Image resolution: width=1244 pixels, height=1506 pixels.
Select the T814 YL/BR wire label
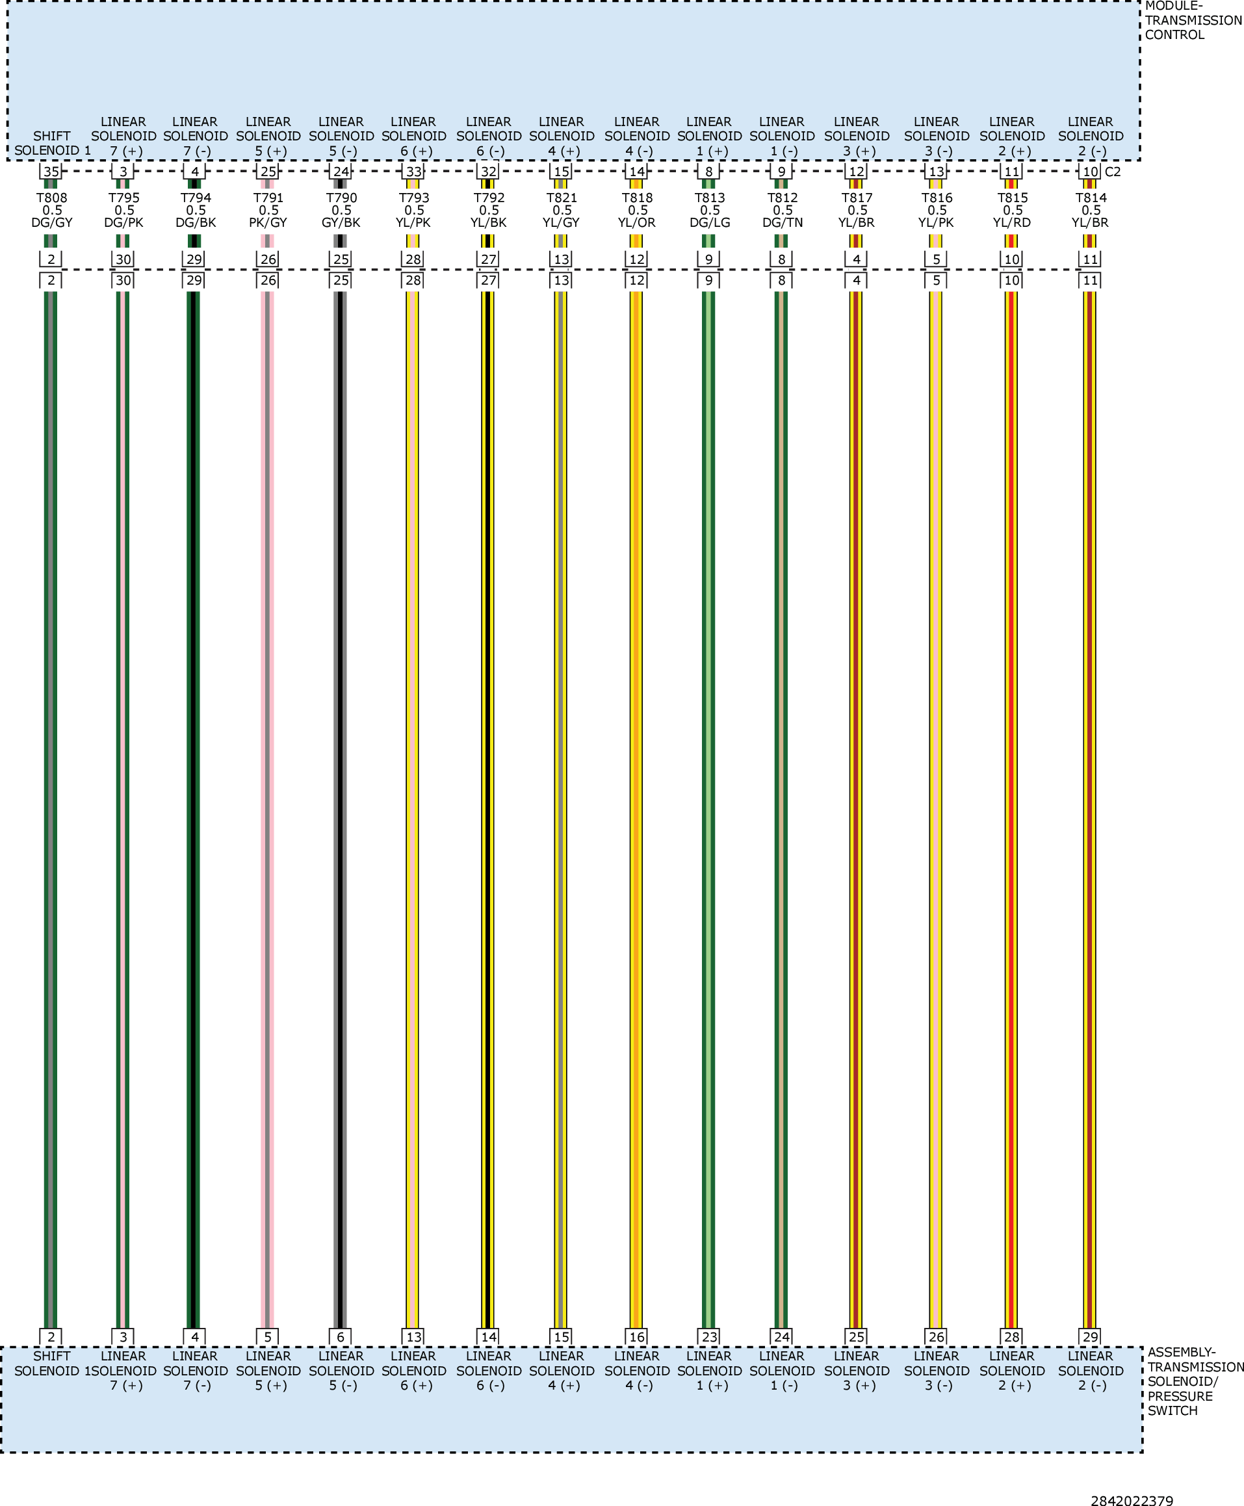point(1091,210)
